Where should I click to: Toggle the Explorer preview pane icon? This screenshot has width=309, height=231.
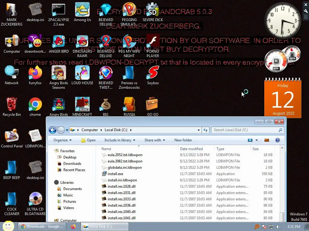tap(267, 140)
